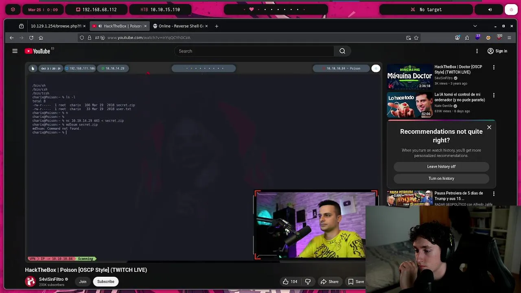Close the 10.129.1.254 tab
The width and height of the screenshot is (521, 293).
coord(84,26)
